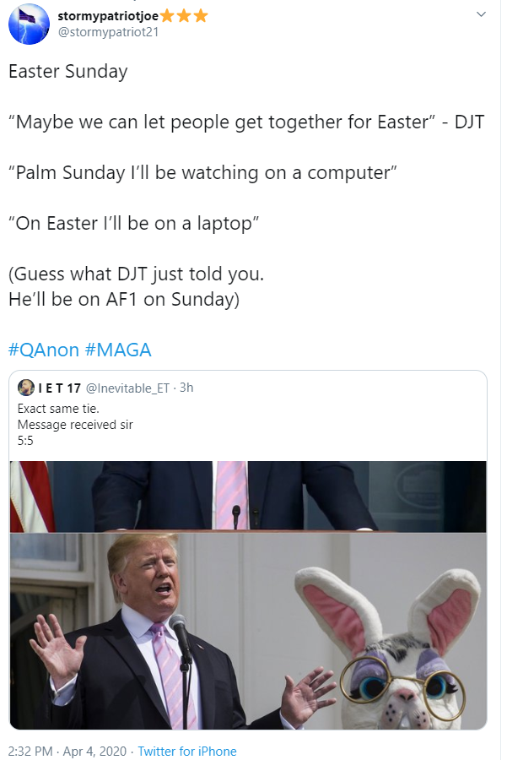This screenshot has width=507, height=760.
Task: Click the quoted tweet's 3h timestamp
Action: (186, 388)
